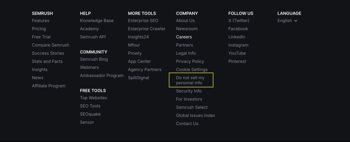Open the Privacy Policy link
This screenshot has width=350, height=142.
(x=190, y=61)
